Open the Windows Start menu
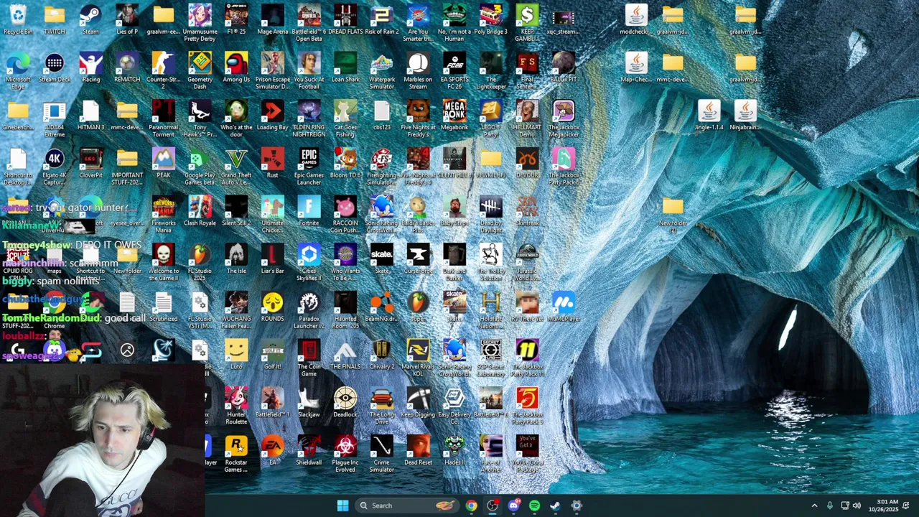The width and height of the screenshot is (919, 517). pyautogui.click(x=342, y=506)
